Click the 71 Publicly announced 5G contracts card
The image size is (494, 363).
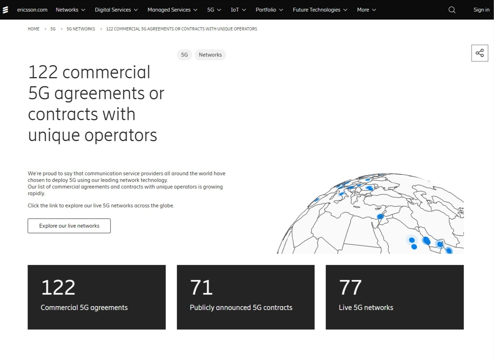[x=245, y=297]
